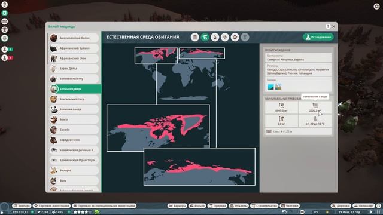Viewport: 383px width, 215px height.
Task: Open the trophy icon in left sidebar
Action: coord(4,30)
